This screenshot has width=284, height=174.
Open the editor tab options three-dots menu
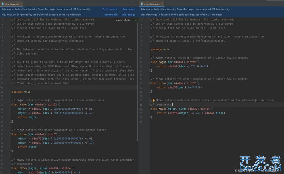click(x=136, y=4)
